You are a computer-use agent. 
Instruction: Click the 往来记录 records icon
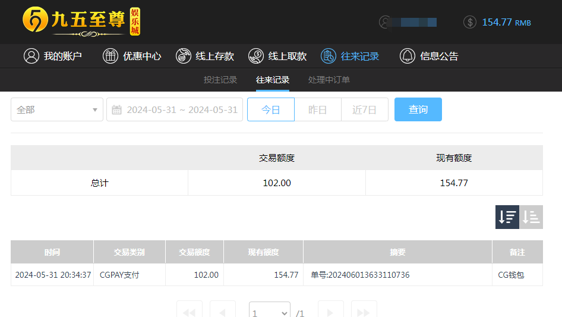click(329, 56)
